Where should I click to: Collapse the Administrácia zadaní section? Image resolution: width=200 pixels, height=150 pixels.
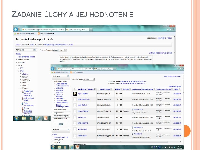[53, 81]
